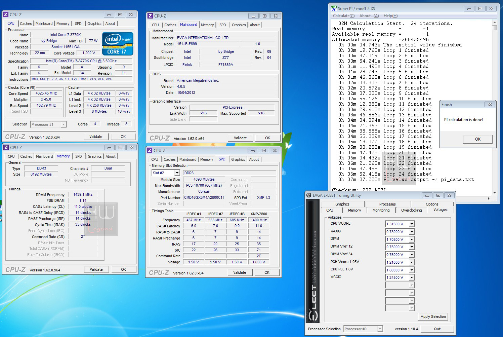This screenshot has height=337, width=503.
Task: Open the DIMM Vref 12 dropdown
Action: [412, 247]
